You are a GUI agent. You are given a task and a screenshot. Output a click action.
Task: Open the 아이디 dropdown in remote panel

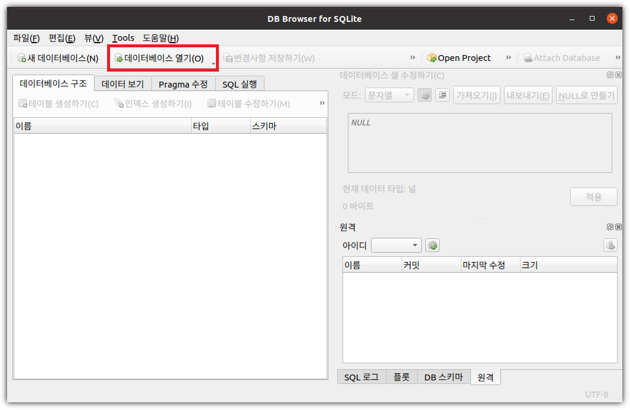pyautogui.click(x=396, y=245)
